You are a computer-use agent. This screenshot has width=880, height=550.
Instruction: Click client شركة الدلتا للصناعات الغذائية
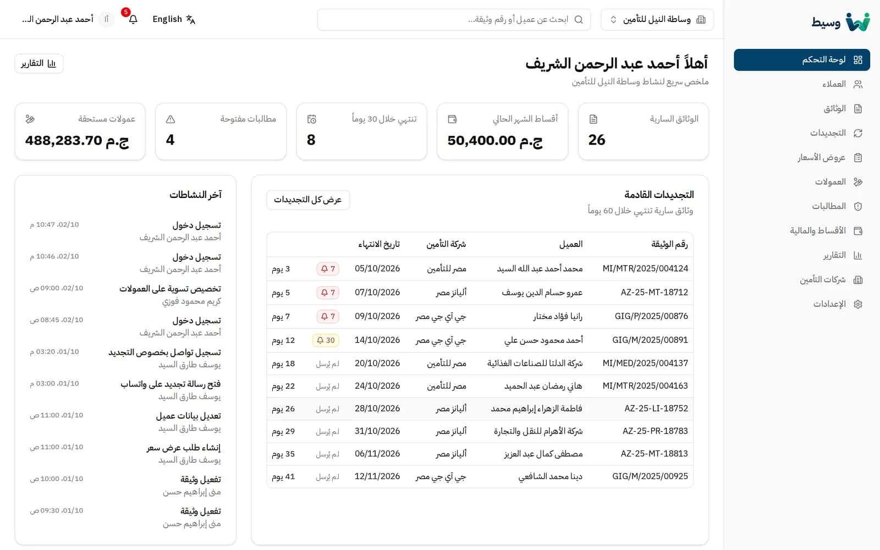[535, 364]
